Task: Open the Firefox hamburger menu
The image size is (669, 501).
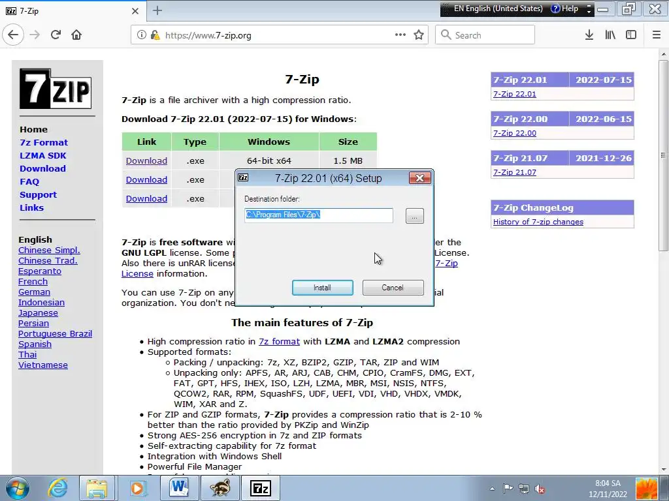Action: 657,35
